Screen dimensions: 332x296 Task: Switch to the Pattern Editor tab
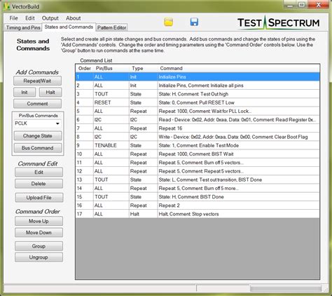tap(111, 27)
